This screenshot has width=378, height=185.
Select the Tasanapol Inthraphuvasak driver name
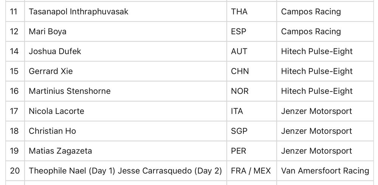coord(79,12)
